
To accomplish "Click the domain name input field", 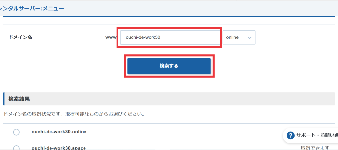I will click(170, 37).
